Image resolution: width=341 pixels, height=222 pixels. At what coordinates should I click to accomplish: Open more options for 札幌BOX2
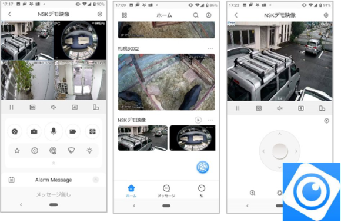[x=210, y=49]
